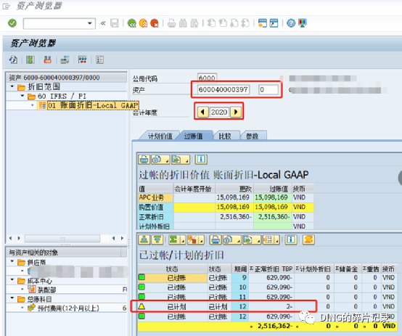This screenshot has height=336, width=402.
Task: Select the period 12 已计划 row
Action: coord(267,306)
